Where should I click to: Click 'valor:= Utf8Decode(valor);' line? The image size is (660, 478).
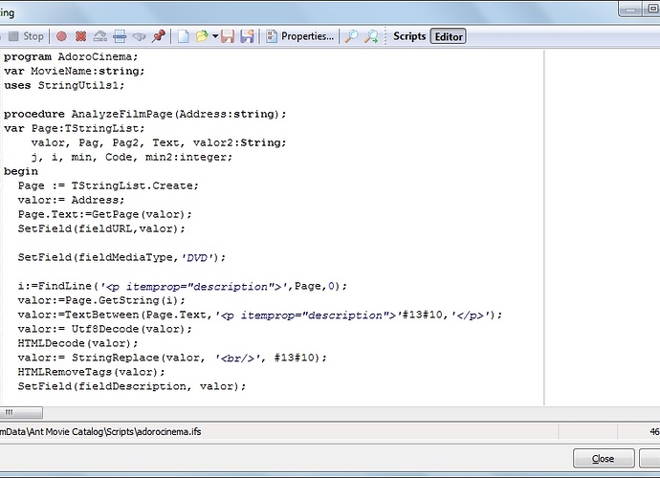104,329
